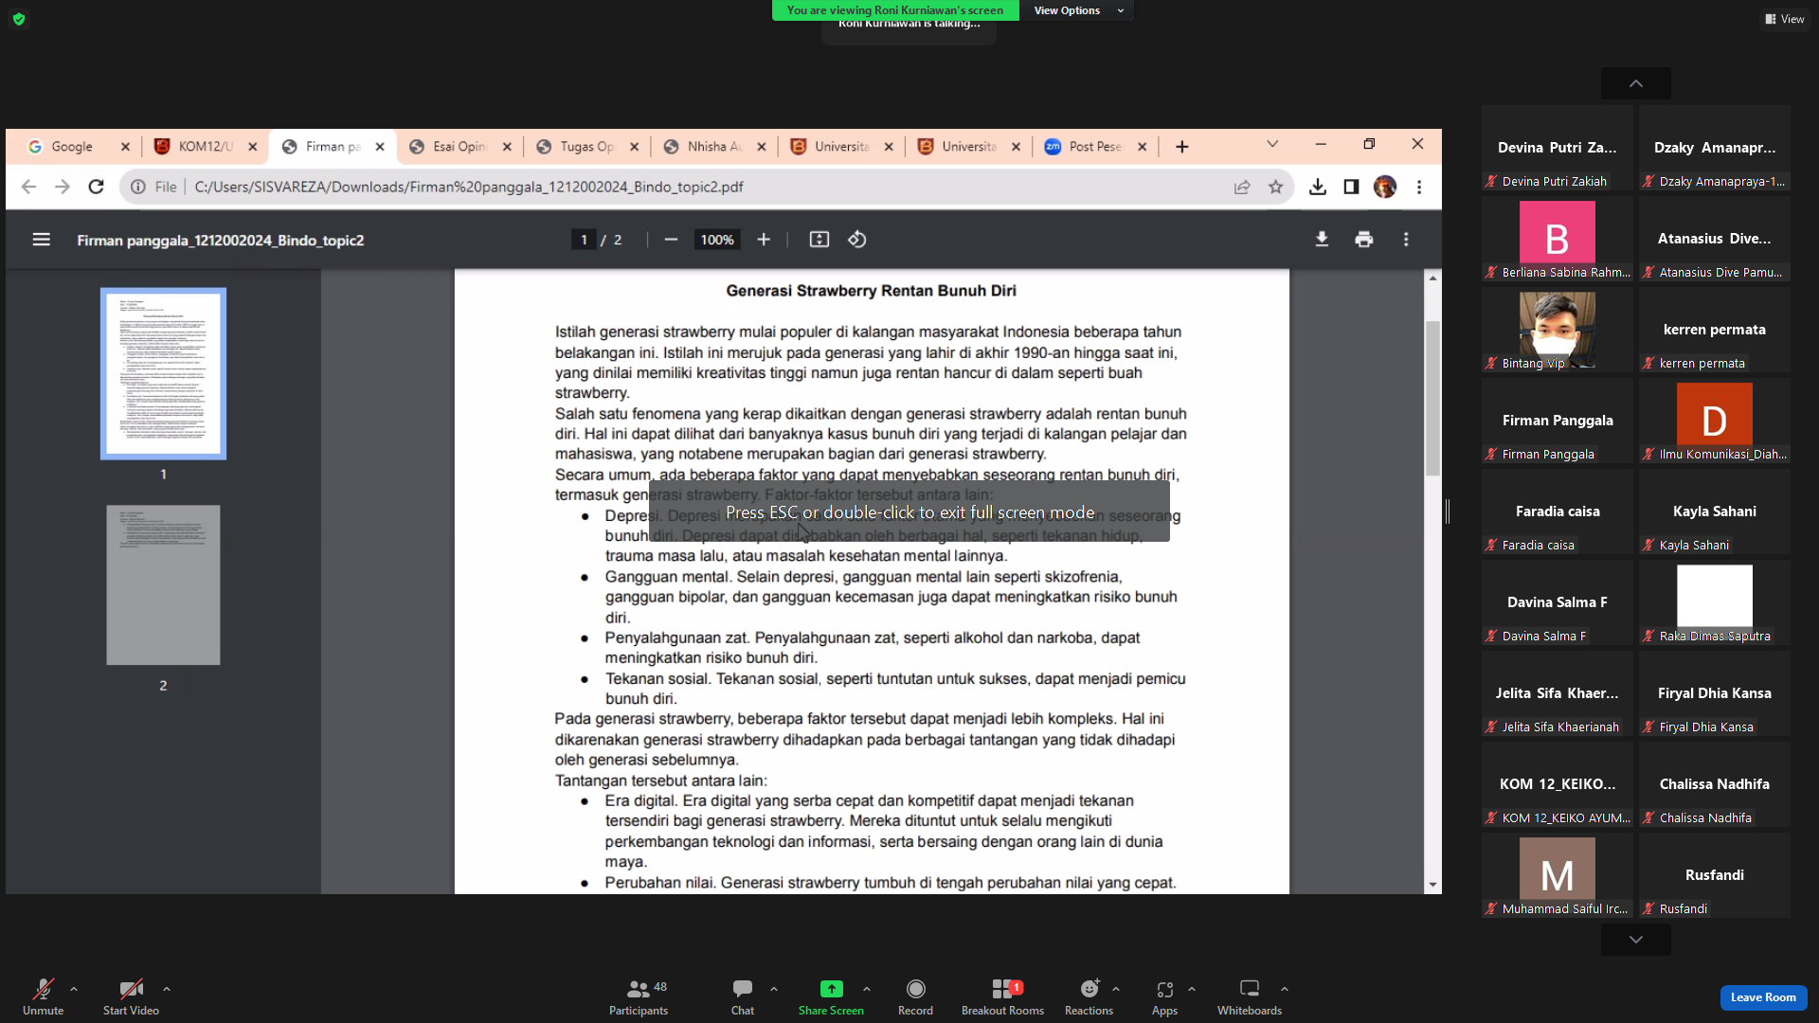Screen dimensions: 1819x1023
Task: Open Breakout Rooms in Zoom
Action: [1002, 997]
